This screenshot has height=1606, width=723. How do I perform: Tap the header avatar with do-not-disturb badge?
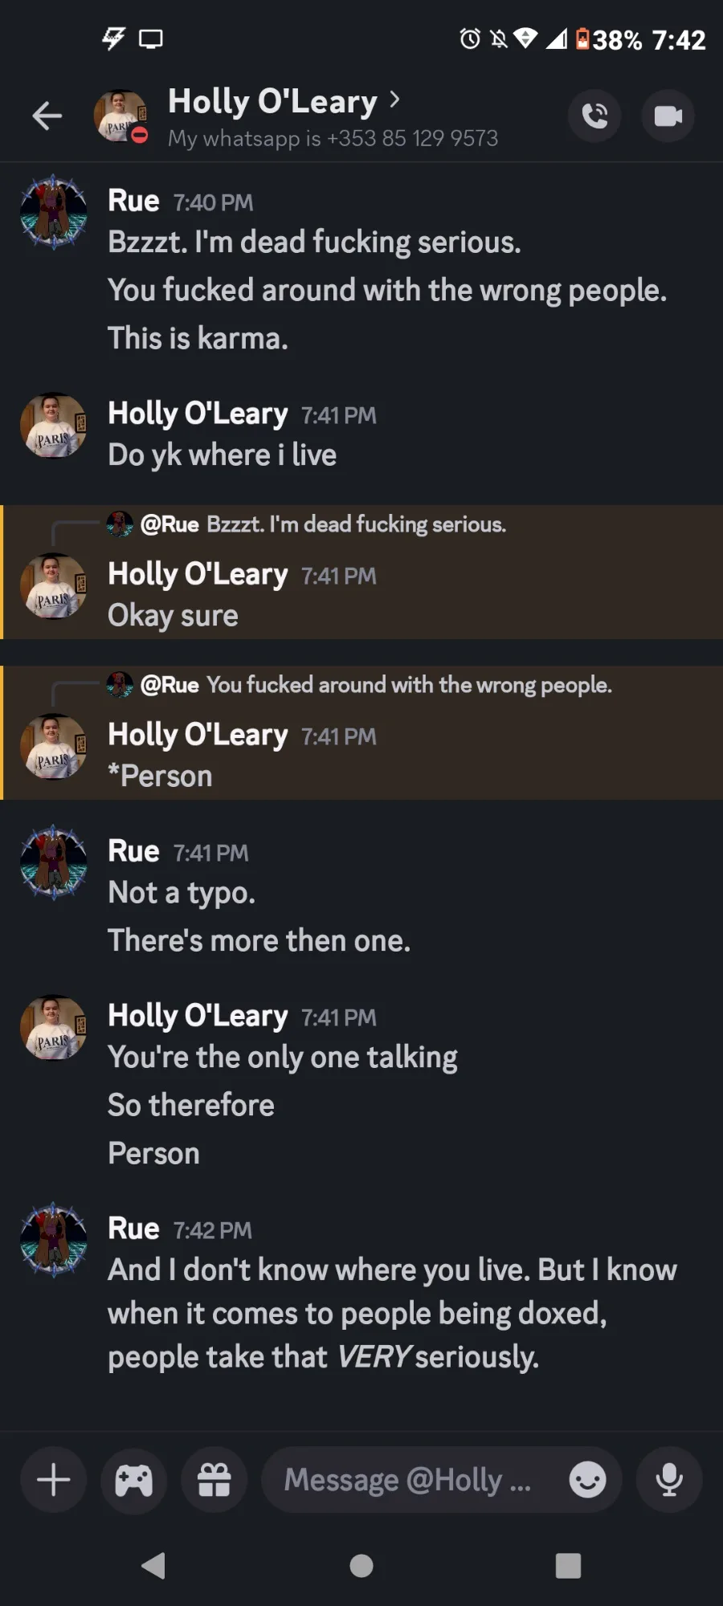[121, 116]
